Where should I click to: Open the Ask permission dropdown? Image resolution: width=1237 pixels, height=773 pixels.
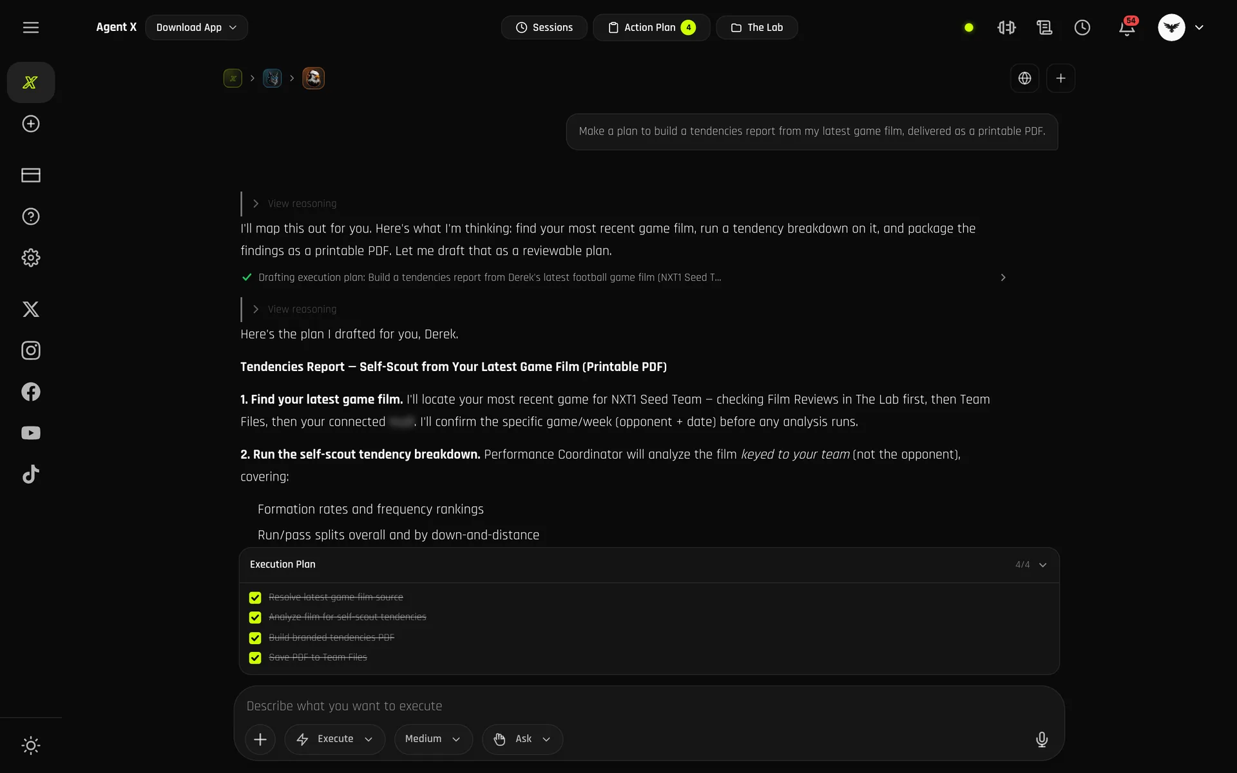tap(523, 739)
